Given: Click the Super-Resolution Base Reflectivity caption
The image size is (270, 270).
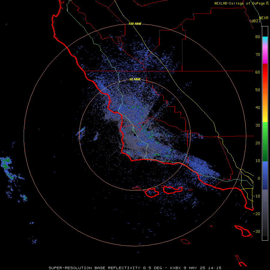Looking at the screenshot, I should click(x=135, y=268).
